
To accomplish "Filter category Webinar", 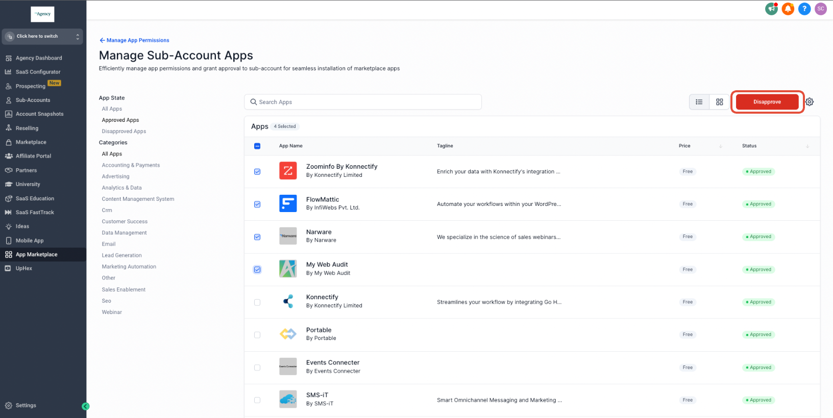I will pyautogui.click(x=112, y=312).
